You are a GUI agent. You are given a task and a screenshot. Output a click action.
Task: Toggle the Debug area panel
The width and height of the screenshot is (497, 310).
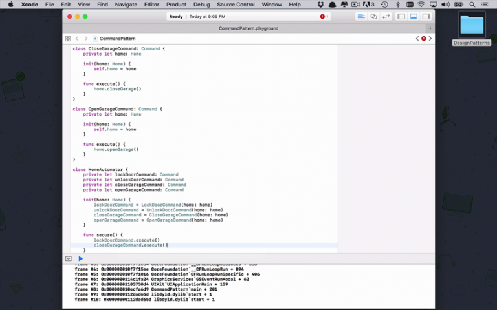(414, 16)
